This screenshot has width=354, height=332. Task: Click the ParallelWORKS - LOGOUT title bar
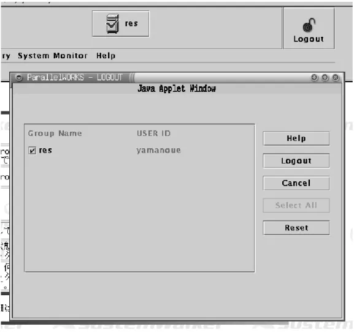[x=177, y=78]
